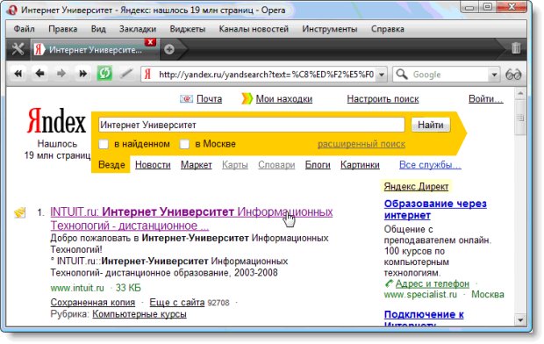This screenshot has width=544, height=344.
Task: Click the page scrollbar up arrow
Action: (x=520, y=93)
